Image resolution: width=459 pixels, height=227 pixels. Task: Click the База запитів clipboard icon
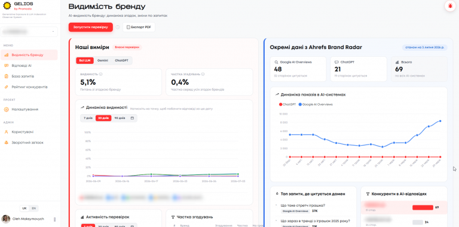click(x=7, y=76)
